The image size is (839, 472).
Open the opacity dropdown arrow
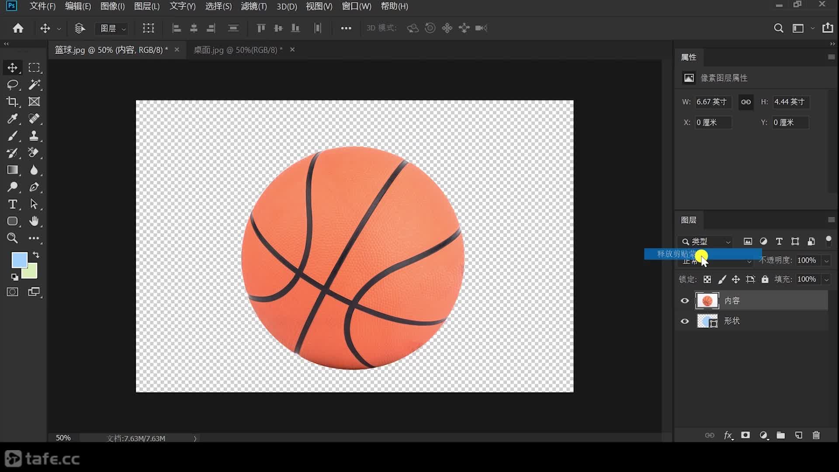tap(826, 260)
